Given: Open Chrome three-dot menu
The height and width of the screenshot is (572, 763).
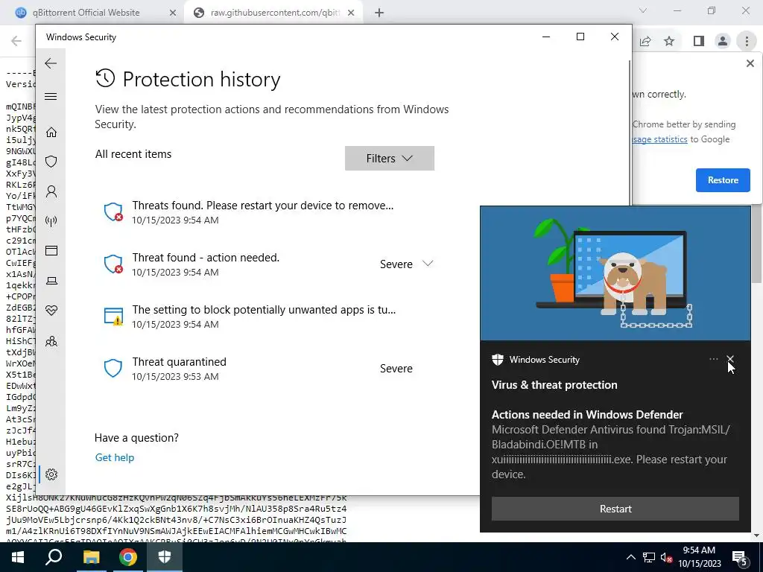Looking at the screenshot, I should coord(747,42).
